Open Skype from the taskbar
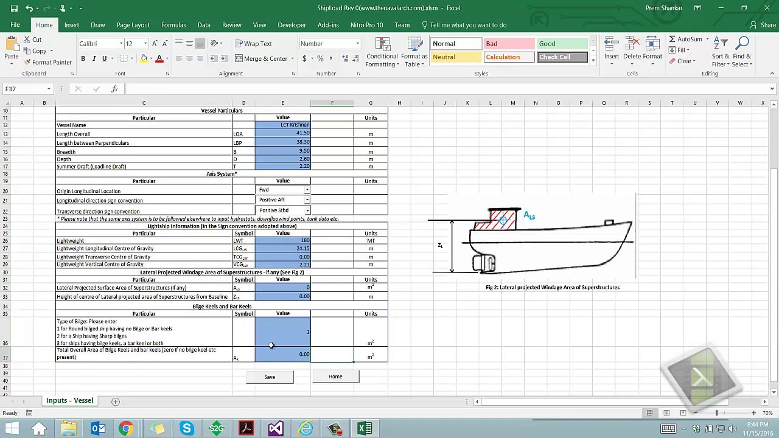This screenshot has width=779, height=438. point(186,429)
